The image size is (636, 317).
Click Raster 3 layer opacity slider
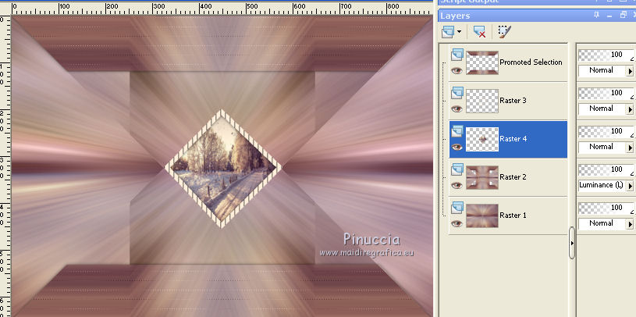[606, 93]
